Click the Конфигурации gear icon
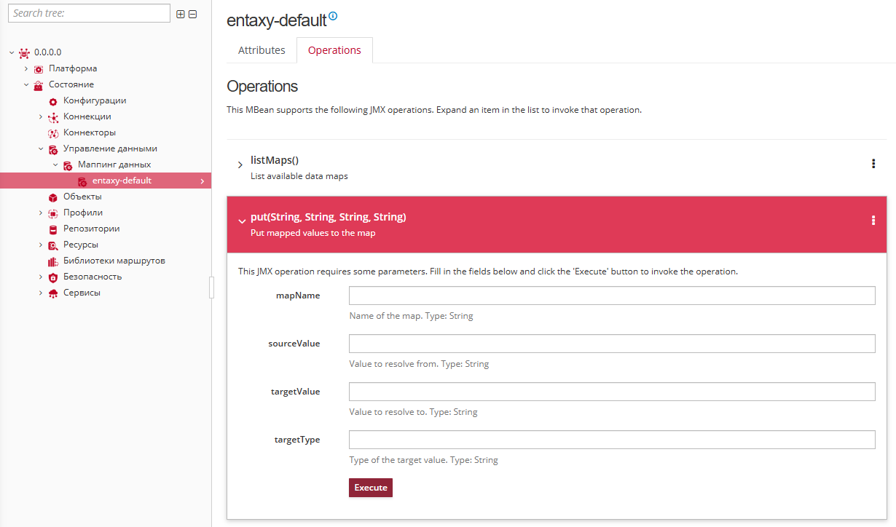 pyautogui.click(x=52, y=101)
